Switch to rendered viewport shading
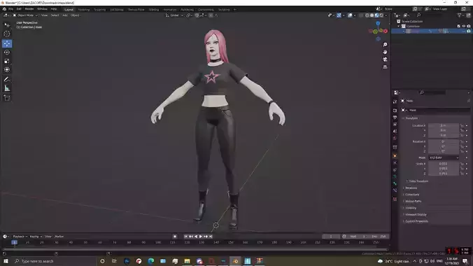 (x=381, y=15)
